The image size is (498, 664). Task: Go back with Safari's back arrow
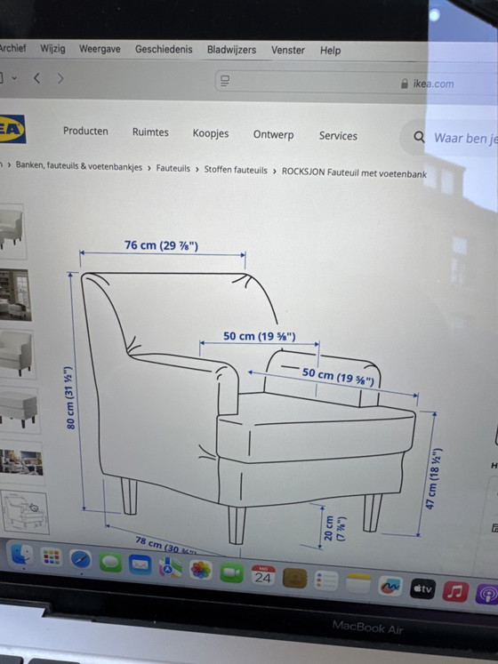(37, 78)
